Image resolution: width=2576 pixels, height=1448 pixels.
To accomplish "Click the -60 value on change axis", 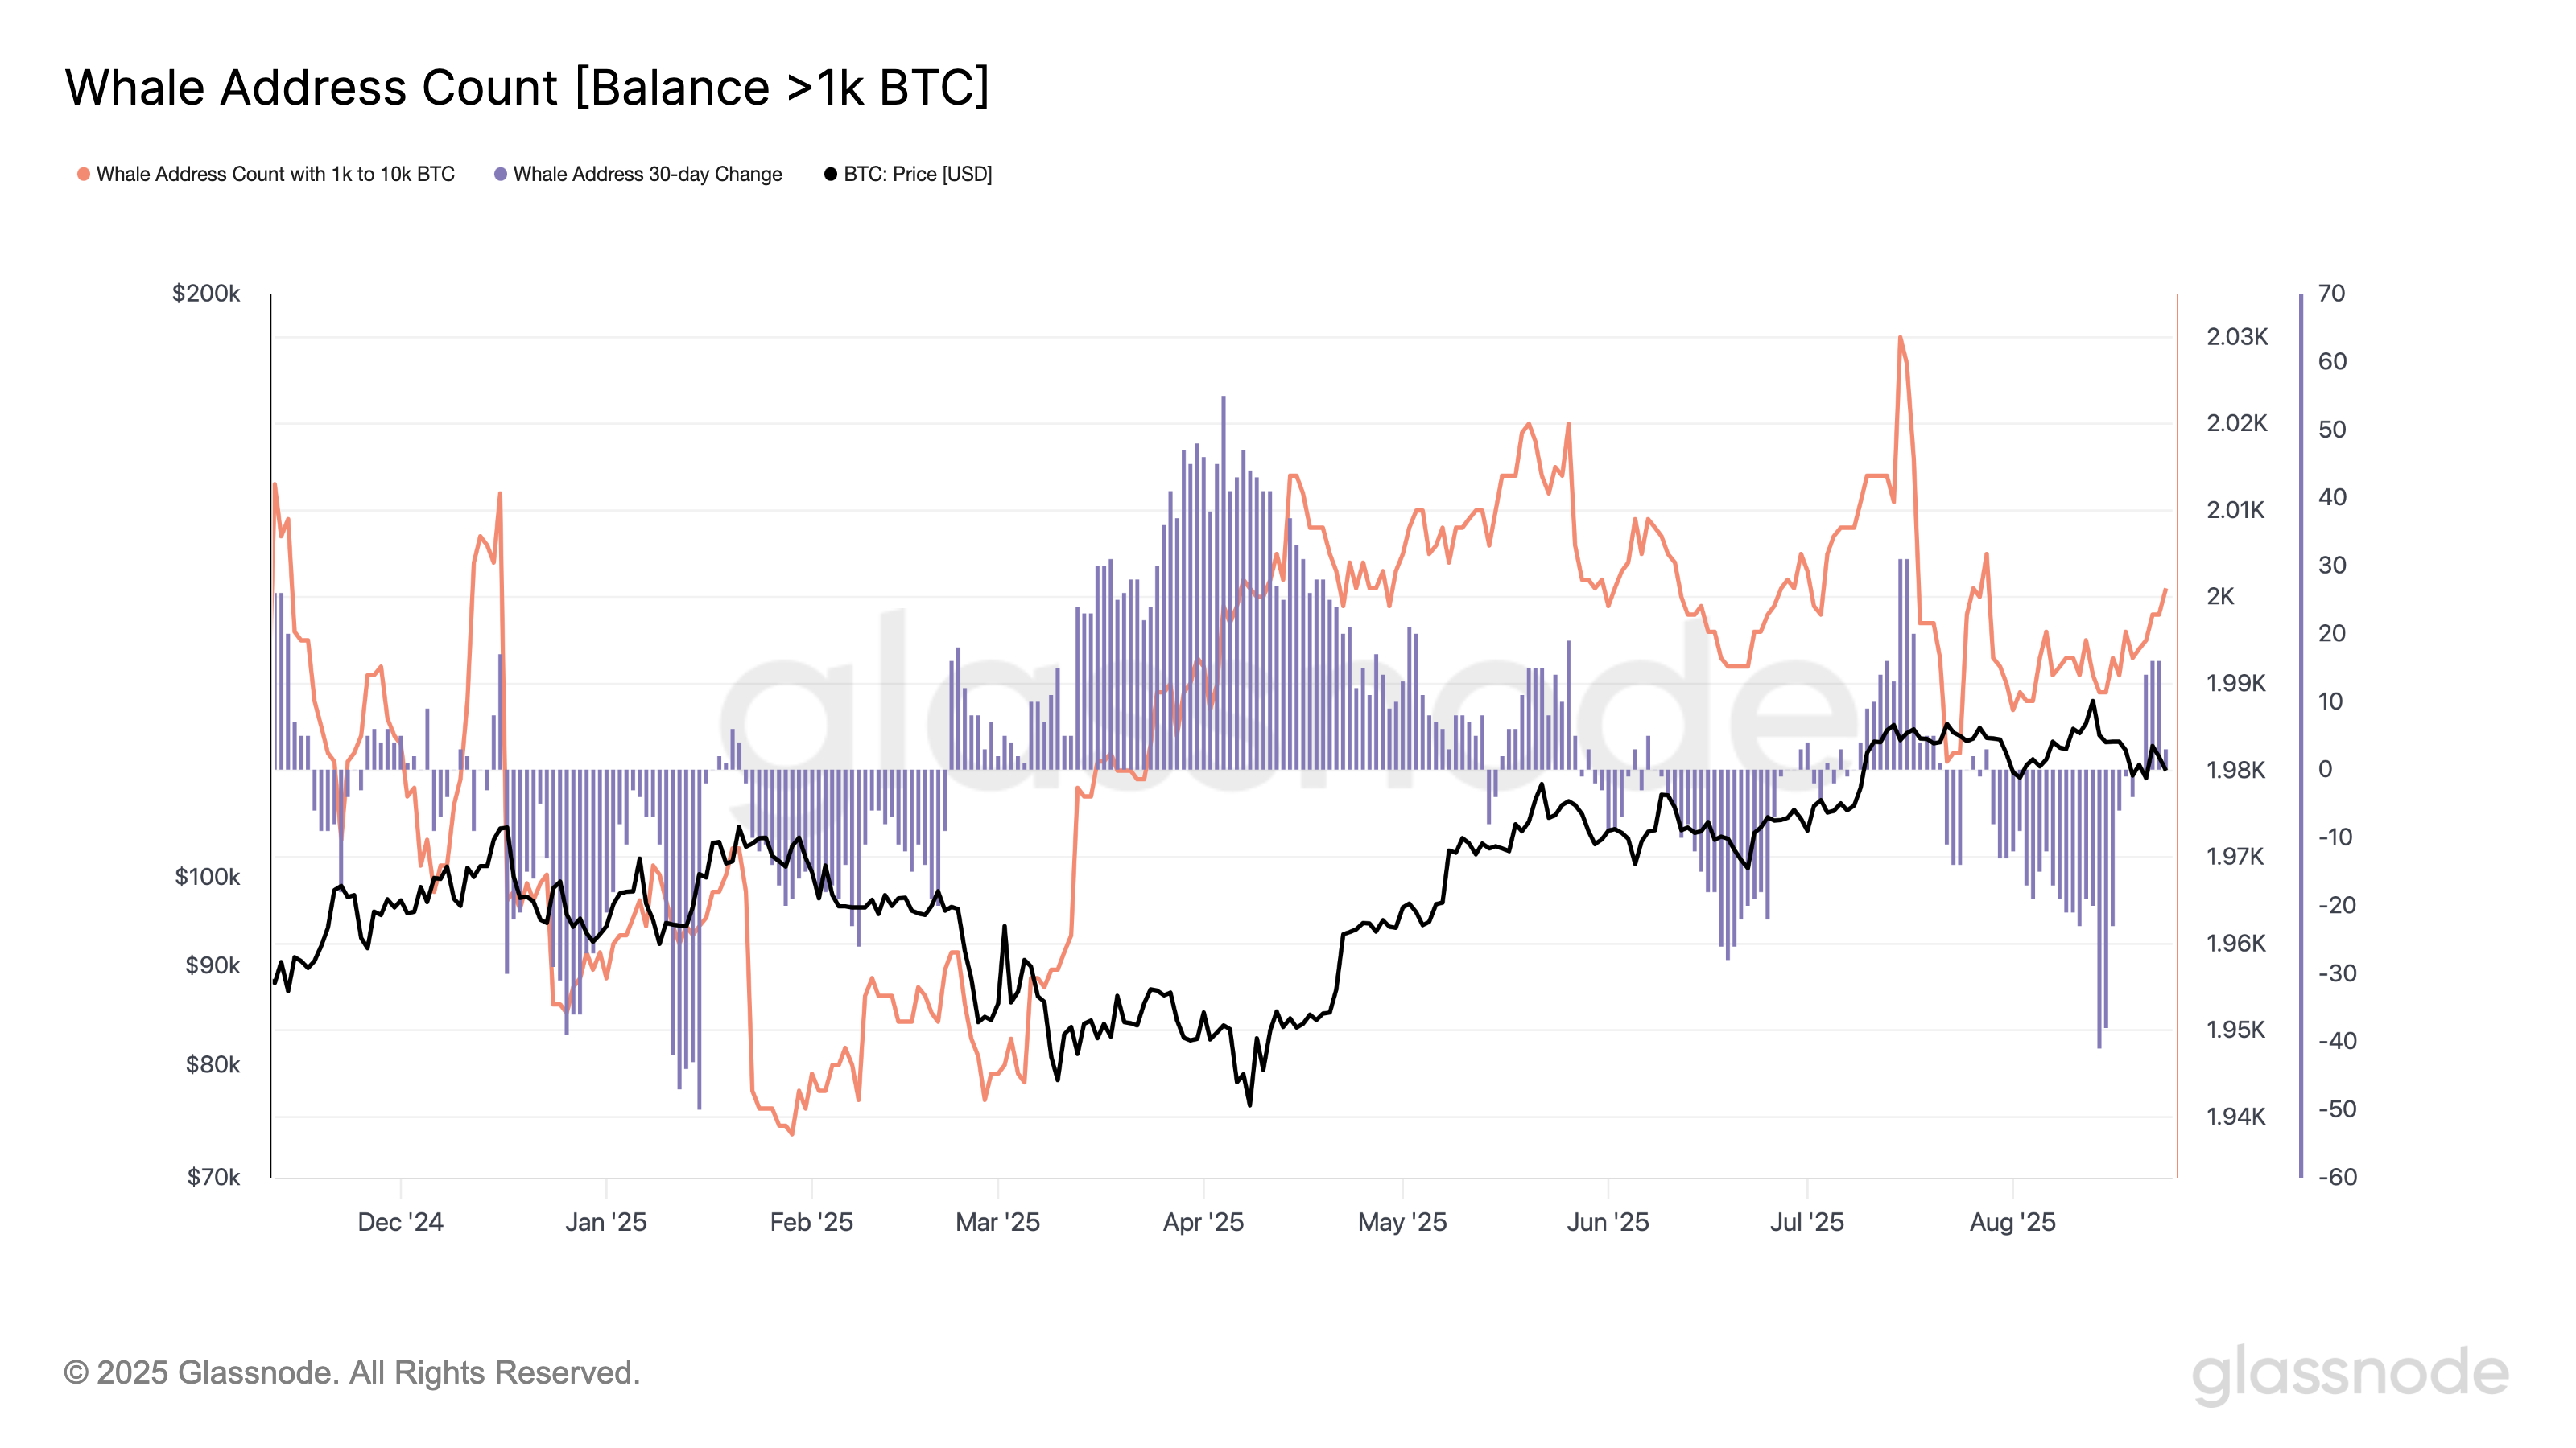I will 2337,1177.
